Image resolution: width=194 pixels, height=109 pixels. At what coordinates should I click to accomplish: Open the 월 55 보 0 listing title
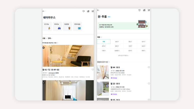tap(115, 100)
